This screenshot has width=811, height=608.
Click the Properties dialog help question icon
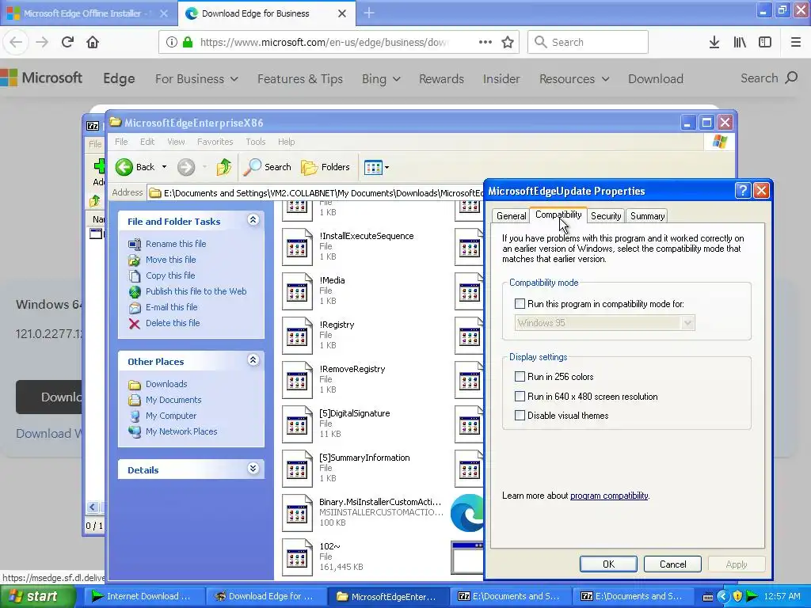pyautogui.click(x=743, y=191)
